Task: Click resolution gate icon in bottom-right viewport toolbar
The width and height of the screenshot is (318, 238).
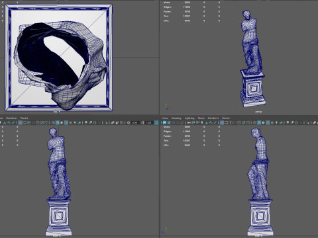Action: click(231, 122)
